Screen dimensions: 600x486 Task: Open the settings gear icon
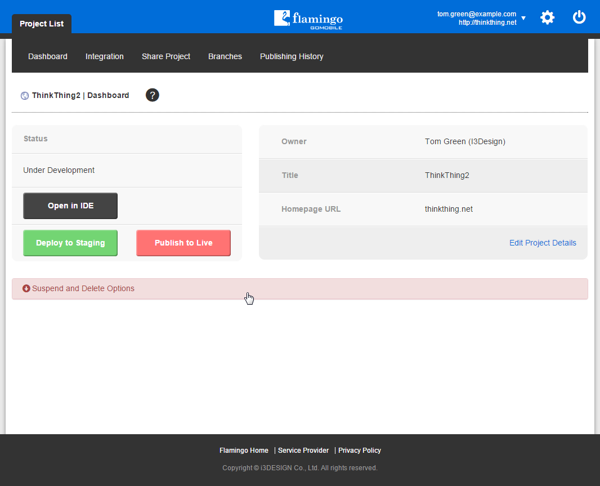tap(547, 17)
